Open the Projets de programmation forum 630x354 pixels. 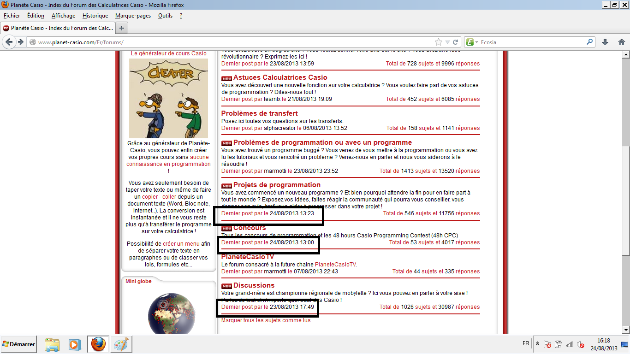(277, 185)
